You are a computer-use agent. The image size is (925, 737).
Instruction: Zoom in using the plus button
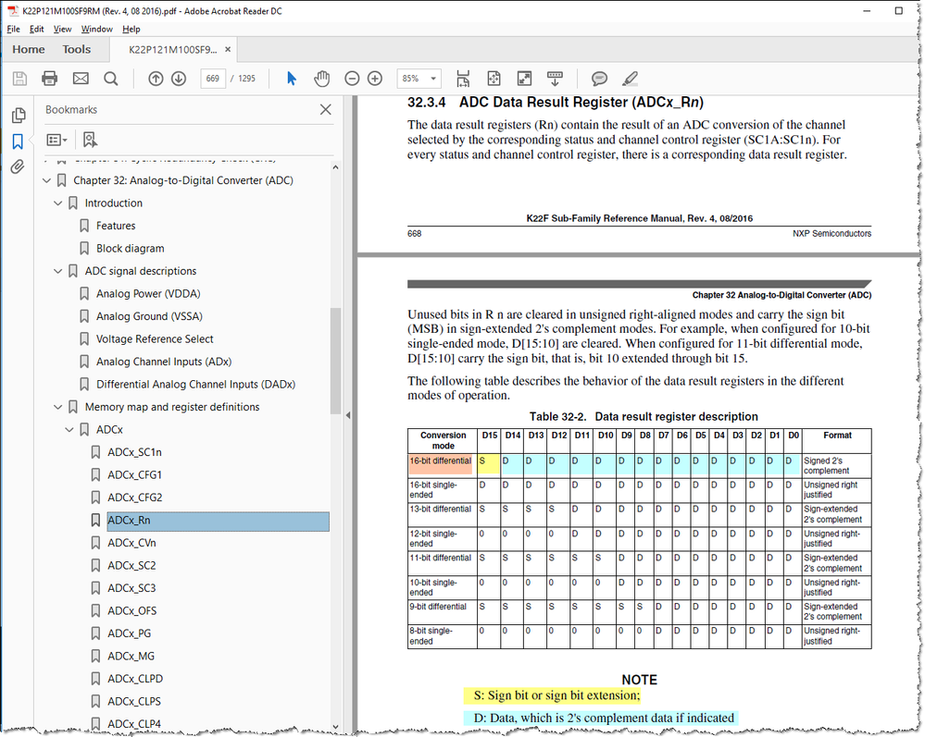pyautogui.click(x=375, y=79)
